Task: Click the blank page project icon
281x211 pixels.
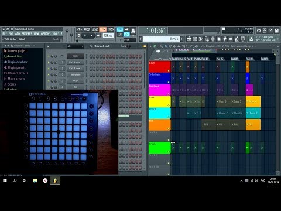Action: point(219,39)
